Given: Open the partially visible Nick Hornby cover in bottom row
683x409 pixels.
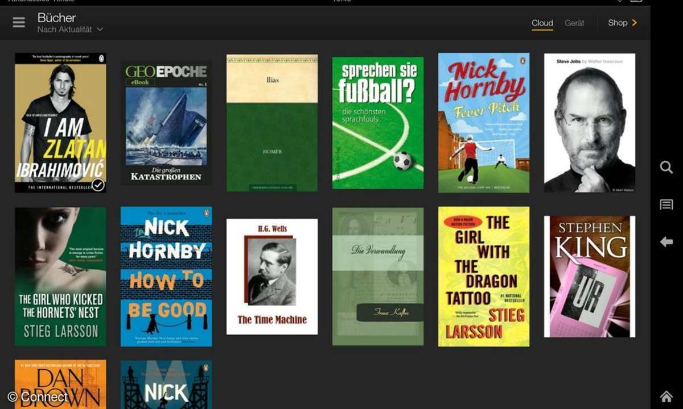Looking at the screenshot, I should 166,385.
